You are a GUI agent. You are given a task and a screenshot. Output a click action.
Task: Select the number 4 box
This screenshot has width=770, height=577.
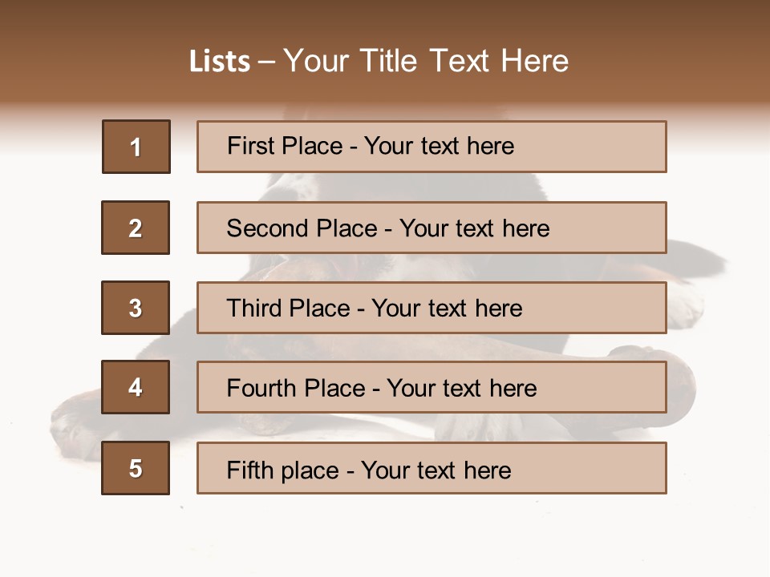[136, 387]
